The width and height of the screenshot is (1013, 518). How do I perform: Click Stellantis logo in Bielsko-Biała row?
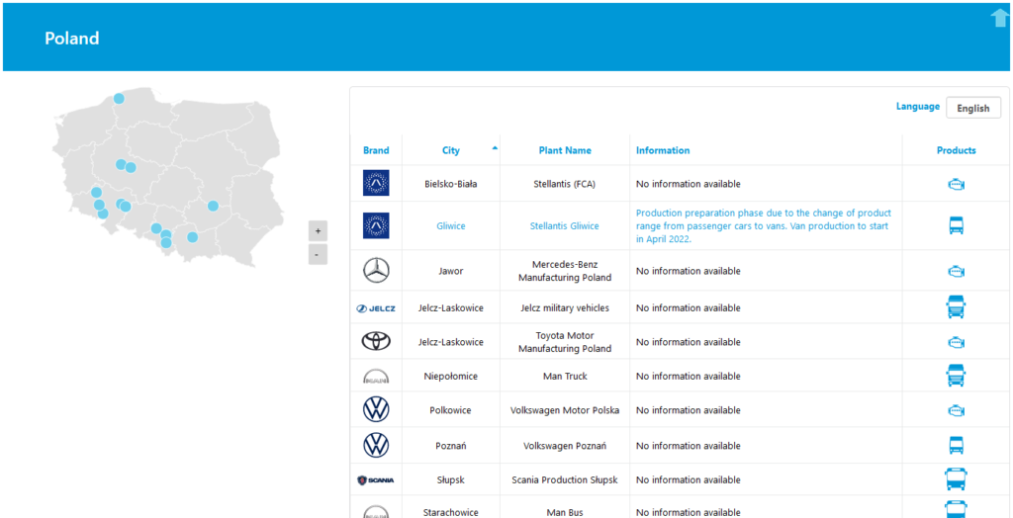(376, 184)
